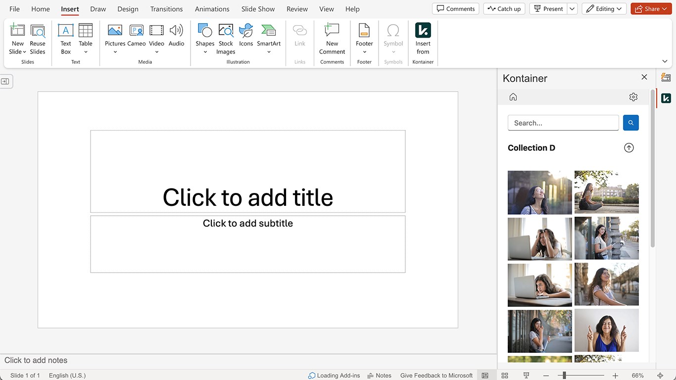This screenshot has height=380, width=676.
Task: Open Reuse Slides pane
Action: 38,39
